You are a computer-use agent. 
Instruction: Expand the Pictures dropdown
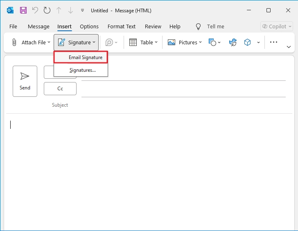[200, 42]
